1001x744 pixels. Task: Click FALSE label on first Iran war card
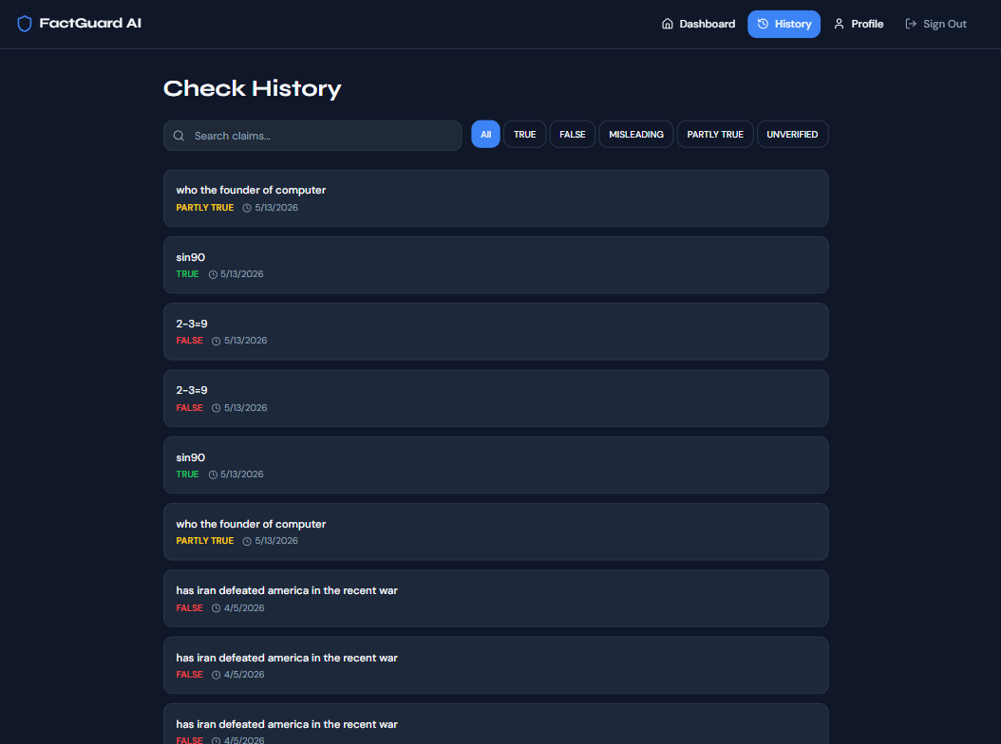[189, 608]
